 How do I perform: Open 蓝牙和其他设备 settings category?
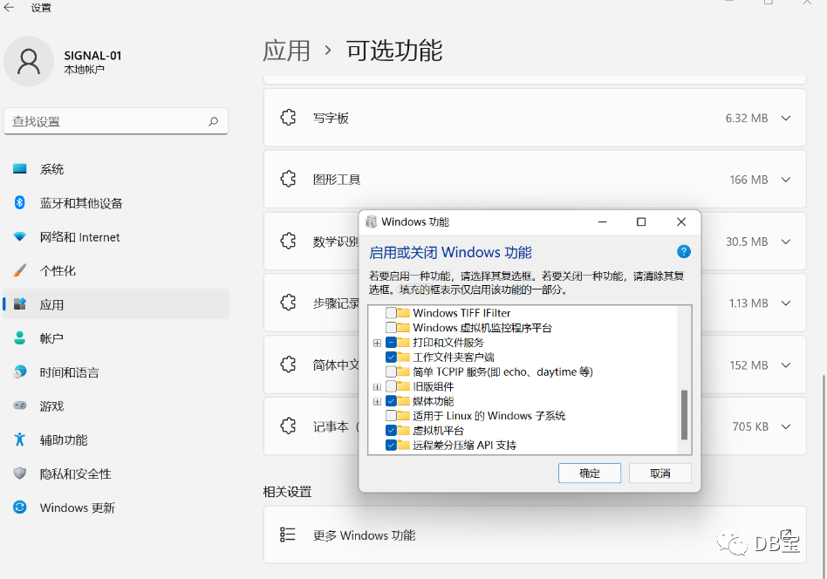[116, 202]
